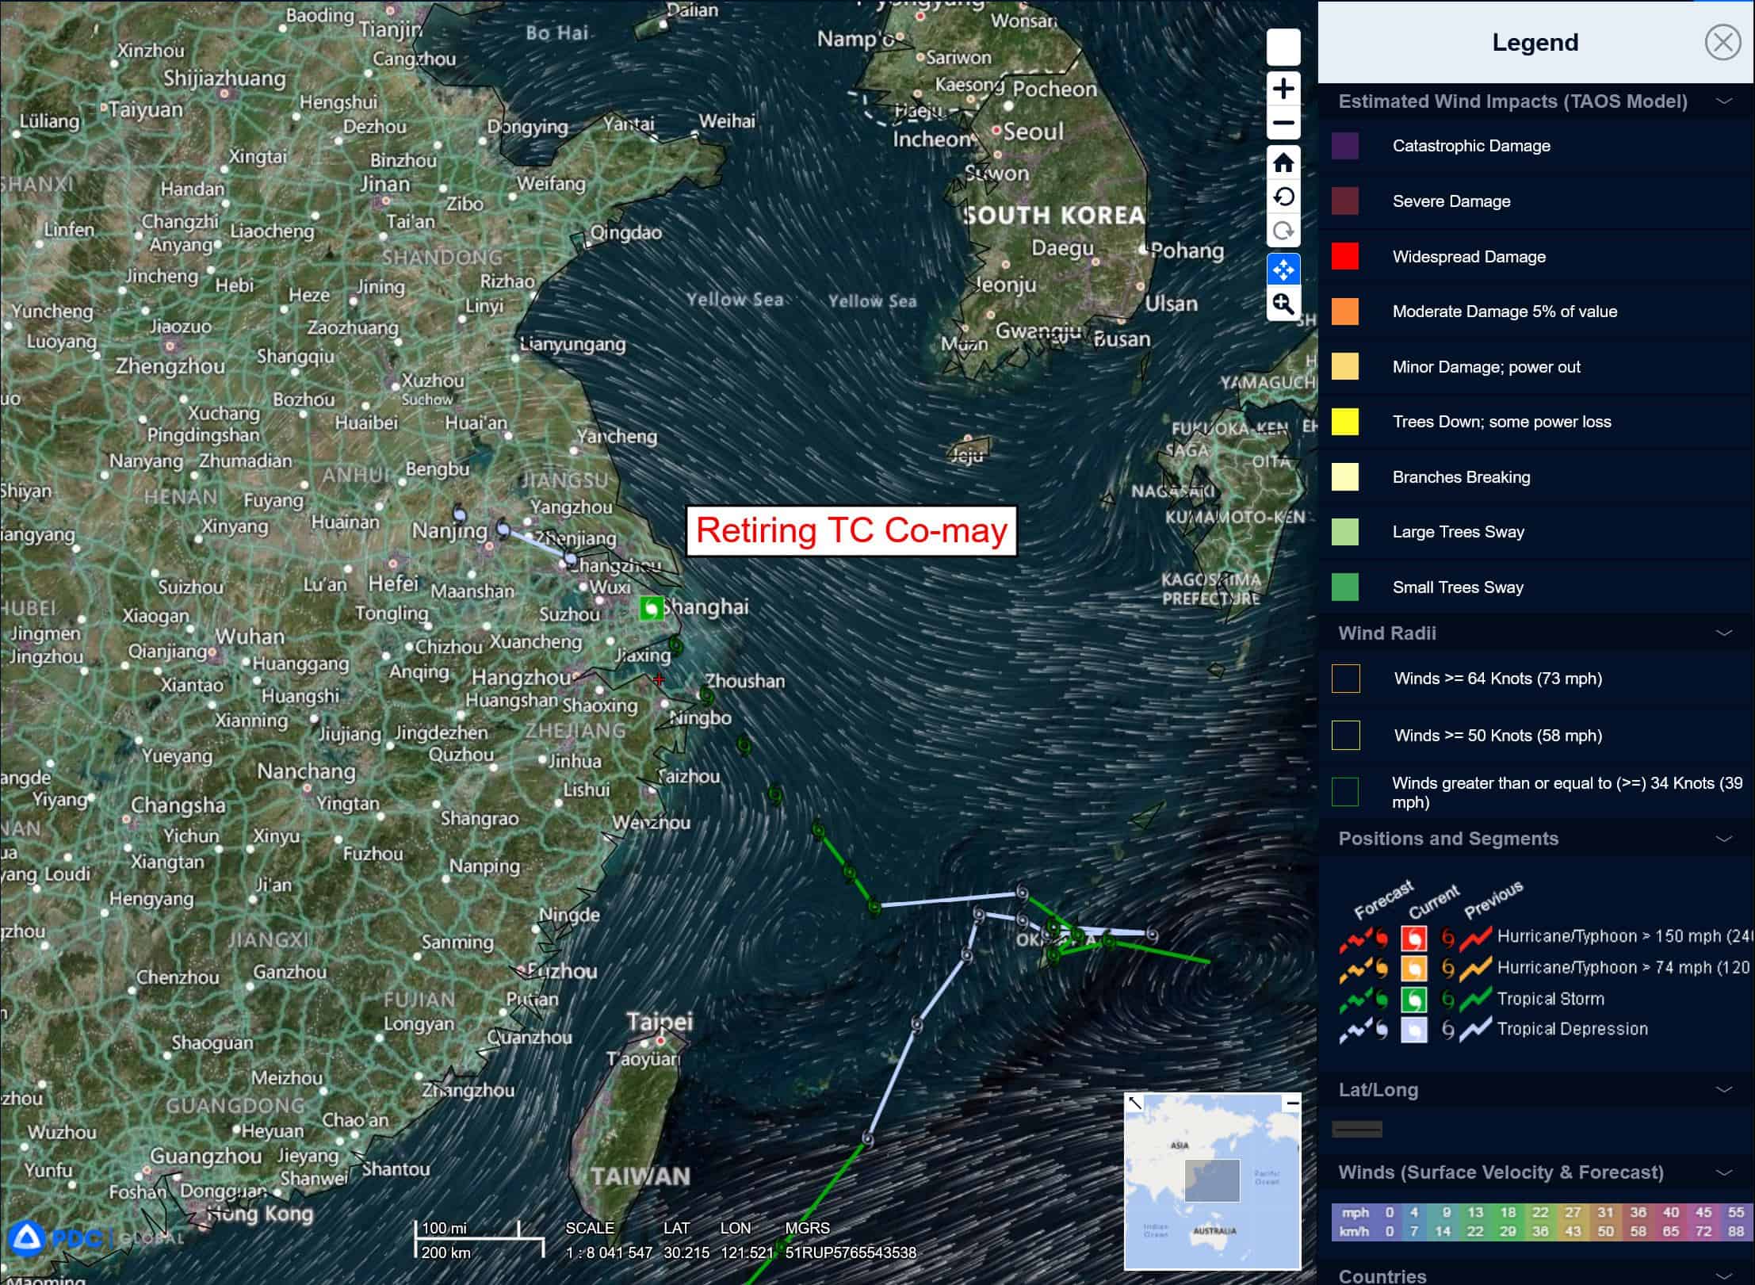This screenshot has height=1285, width=1755.
Task: Click the Widespread Damage red swatch
Action: [1345, 256]
